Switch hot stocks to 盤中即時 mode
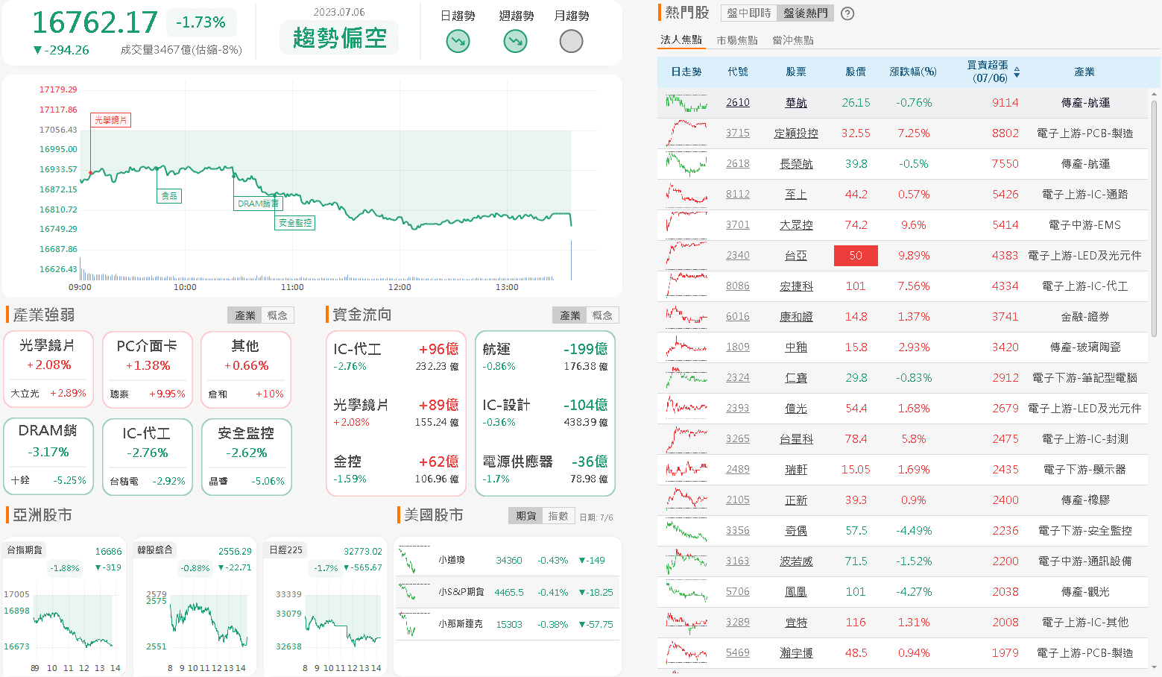 tap(749, 13)
